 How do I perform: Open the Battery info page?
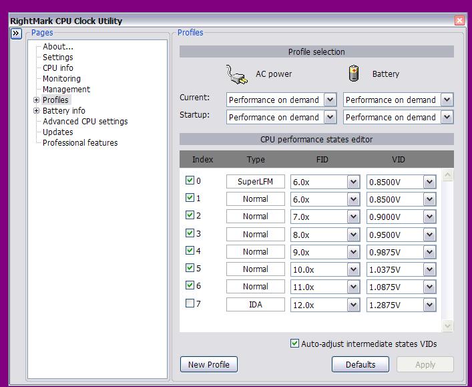pos(64,110)
